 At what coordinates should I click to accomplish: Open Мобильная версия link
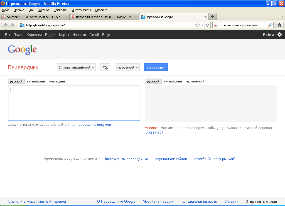[x=158, y=202]
